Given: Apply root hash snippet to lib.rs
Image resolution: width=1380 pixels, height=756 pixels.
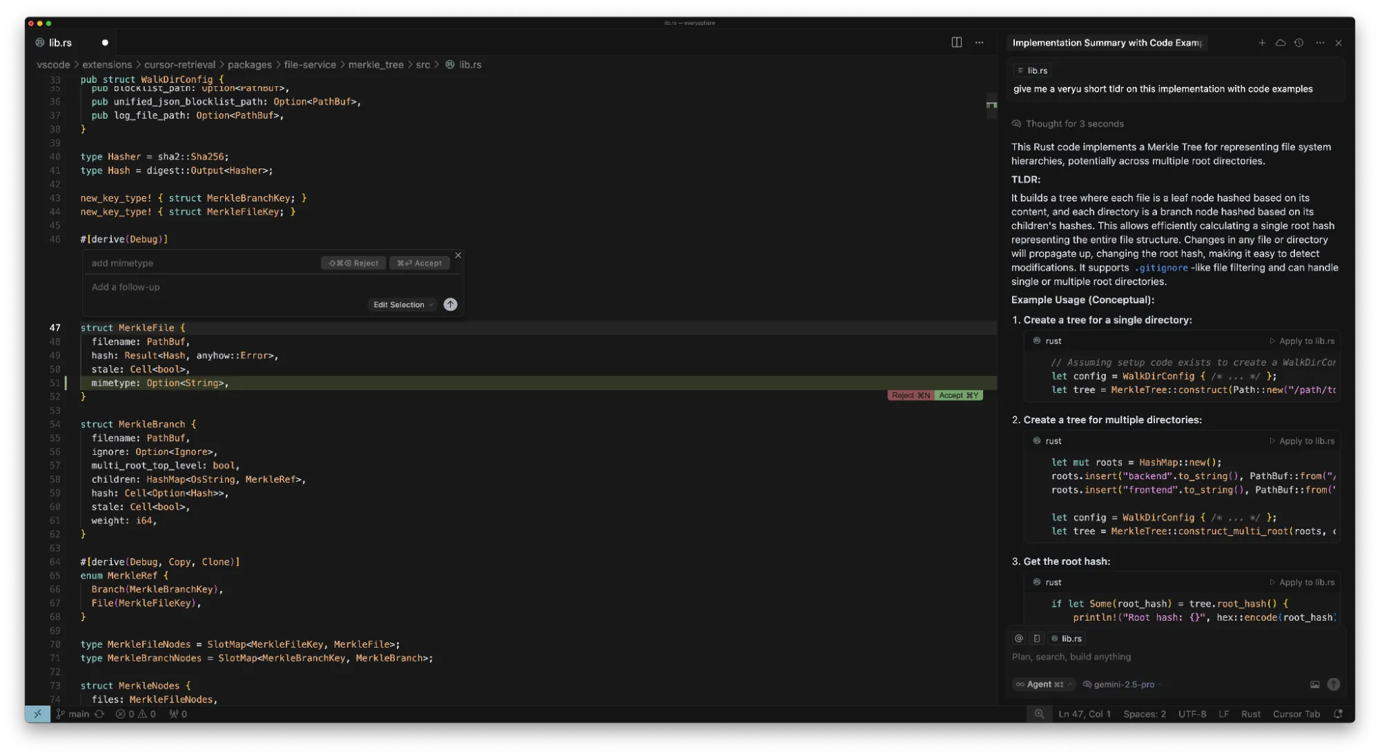Looking at the screenshot, I should [1302, 583].
